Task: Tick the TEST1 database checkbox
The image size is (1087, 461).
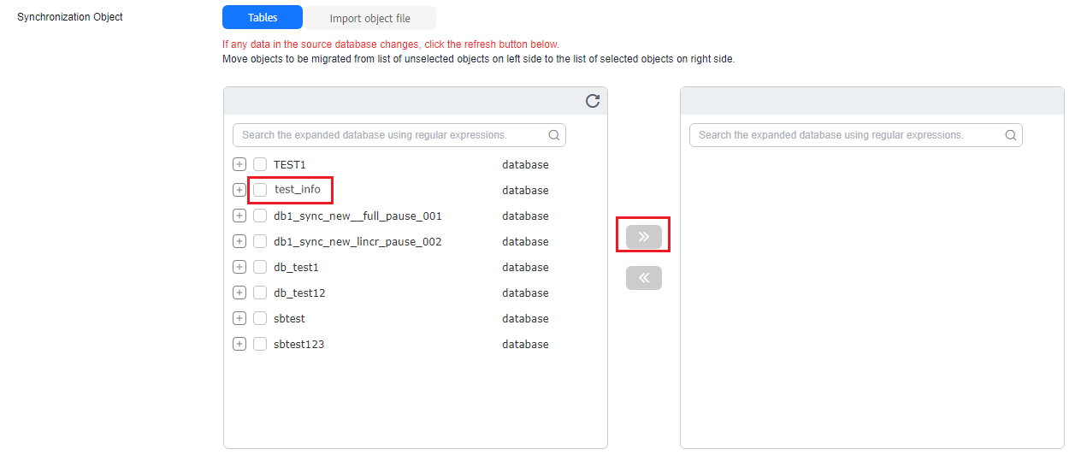Action: (260, 164)
